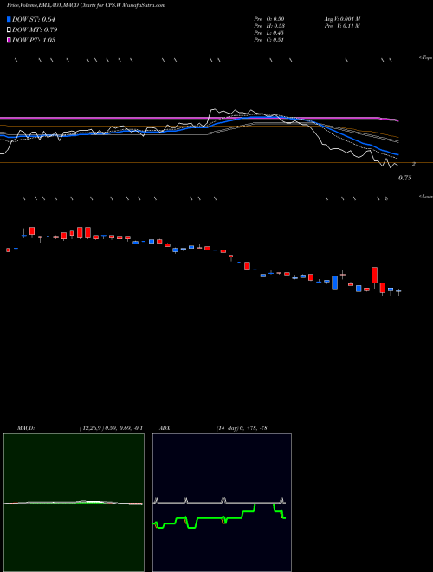Click the 'Tops' label at the right edge
Image resolution: width=433 pixels, height=572 pixels.
click(426, 58)
